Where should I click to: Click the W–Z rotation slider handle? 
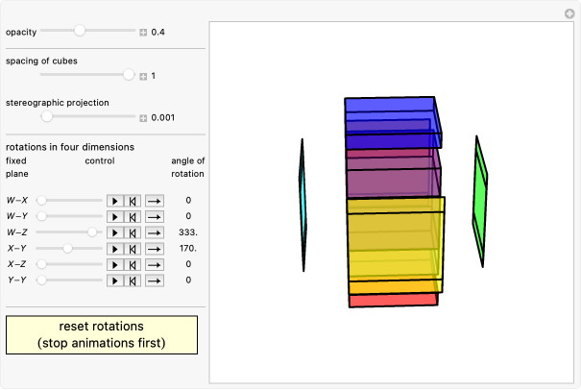tap(93, 232)
